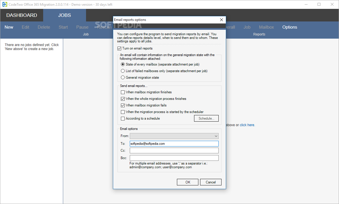Click the Rescan toolbar item

click(x=104, y=27)
